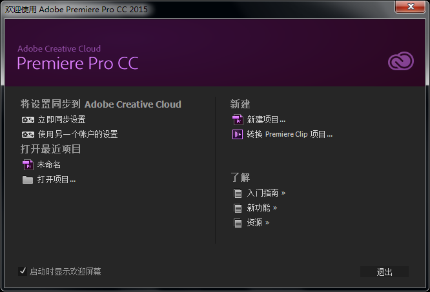Viewport: 430px width, 292px height.
Task: Click the Creative Cloud logo in the header
Action: click(x=400, y=62)
